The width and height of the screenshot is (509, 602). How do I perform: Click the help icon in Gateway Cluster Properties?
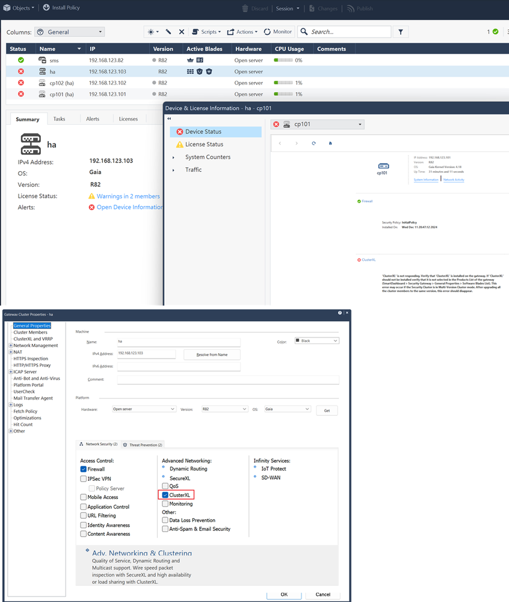coord(340,313)
